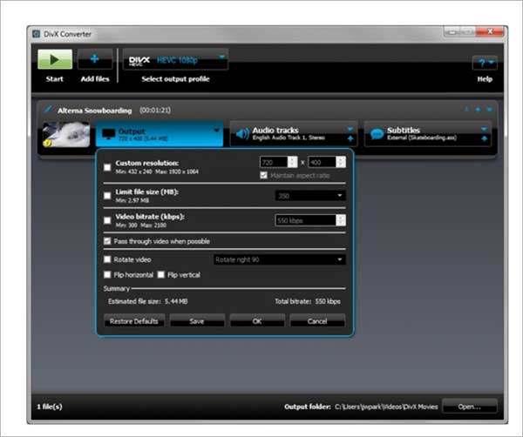This screenshot has height=437, width=523.
Task: Open the Help menu dropdown arrow
Action: 492,63
